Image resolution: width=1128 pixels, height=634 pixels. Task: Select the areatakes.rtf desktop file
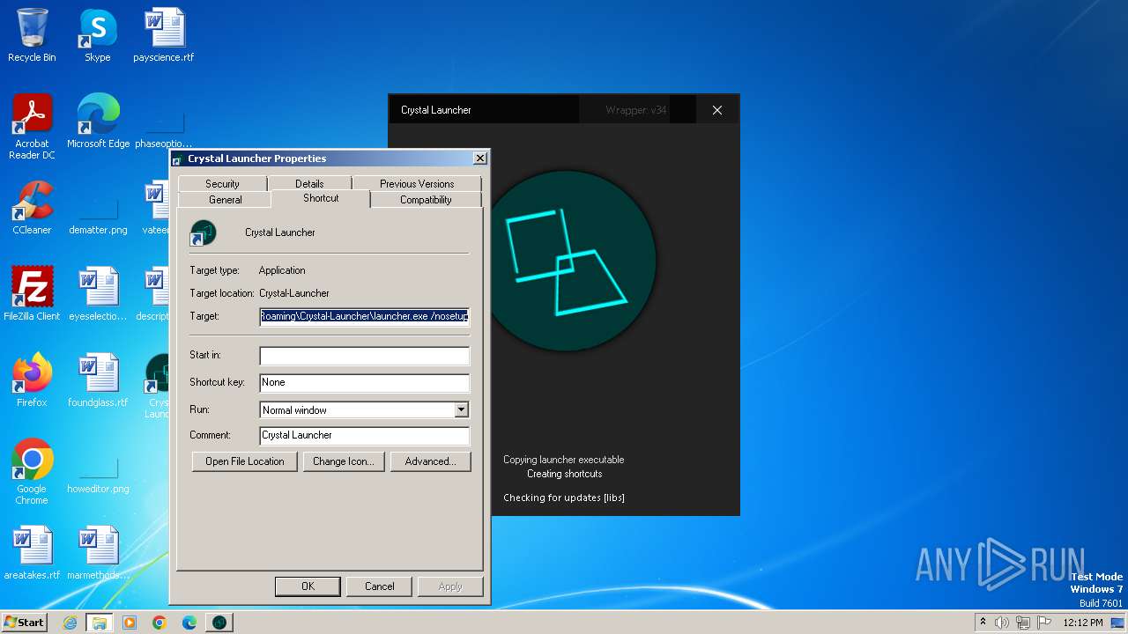tap(32, 553)
